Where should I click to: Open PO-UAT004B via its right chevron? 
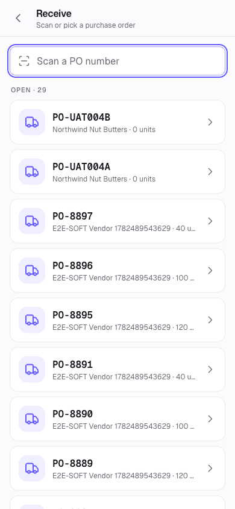coord(210,122)
